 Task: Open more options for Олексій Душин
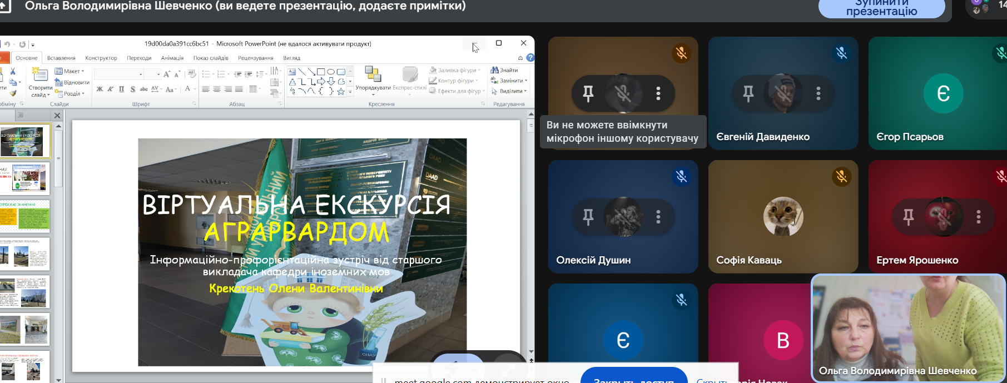click(x=658, y=217)
